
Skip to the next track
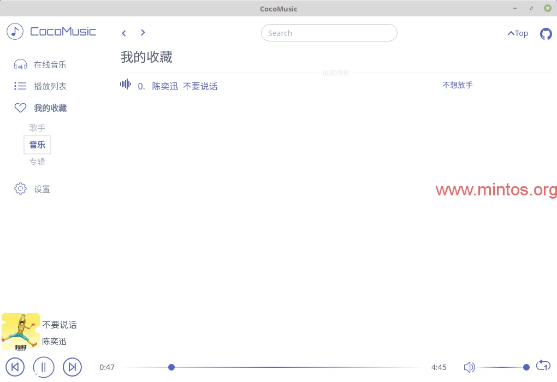(72, 367)
